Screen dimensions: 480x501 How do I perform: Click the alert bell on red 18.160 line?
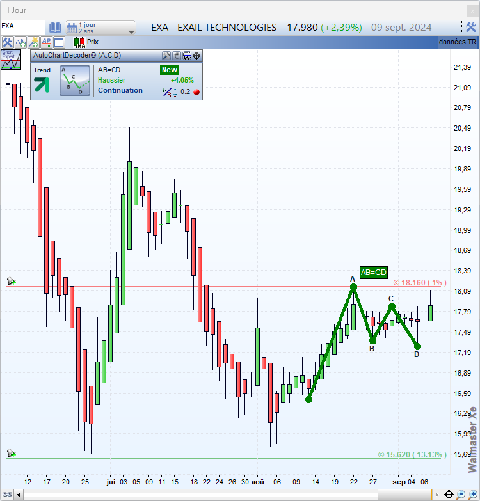11,281
